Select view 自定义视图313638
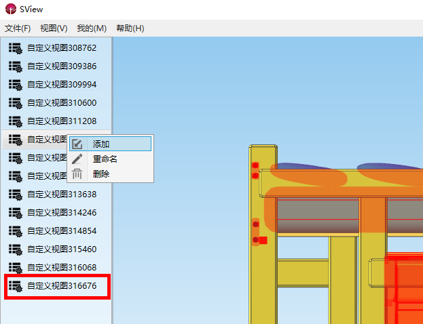The height and width of the screenshot is (324, 423). [x=56, y=195]
